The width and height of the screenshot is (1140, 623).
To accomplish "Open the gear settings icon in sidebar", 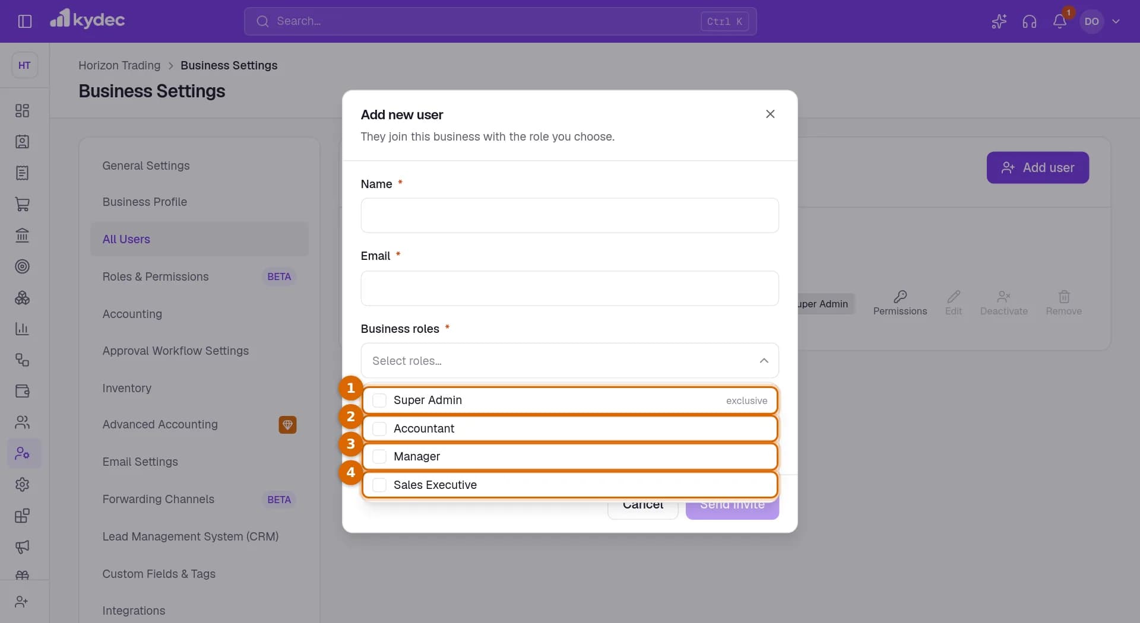I will 22,485.
